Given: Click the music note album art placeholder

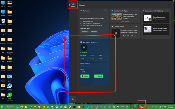Looking at the screenshot, I should [x=115, y=33].
